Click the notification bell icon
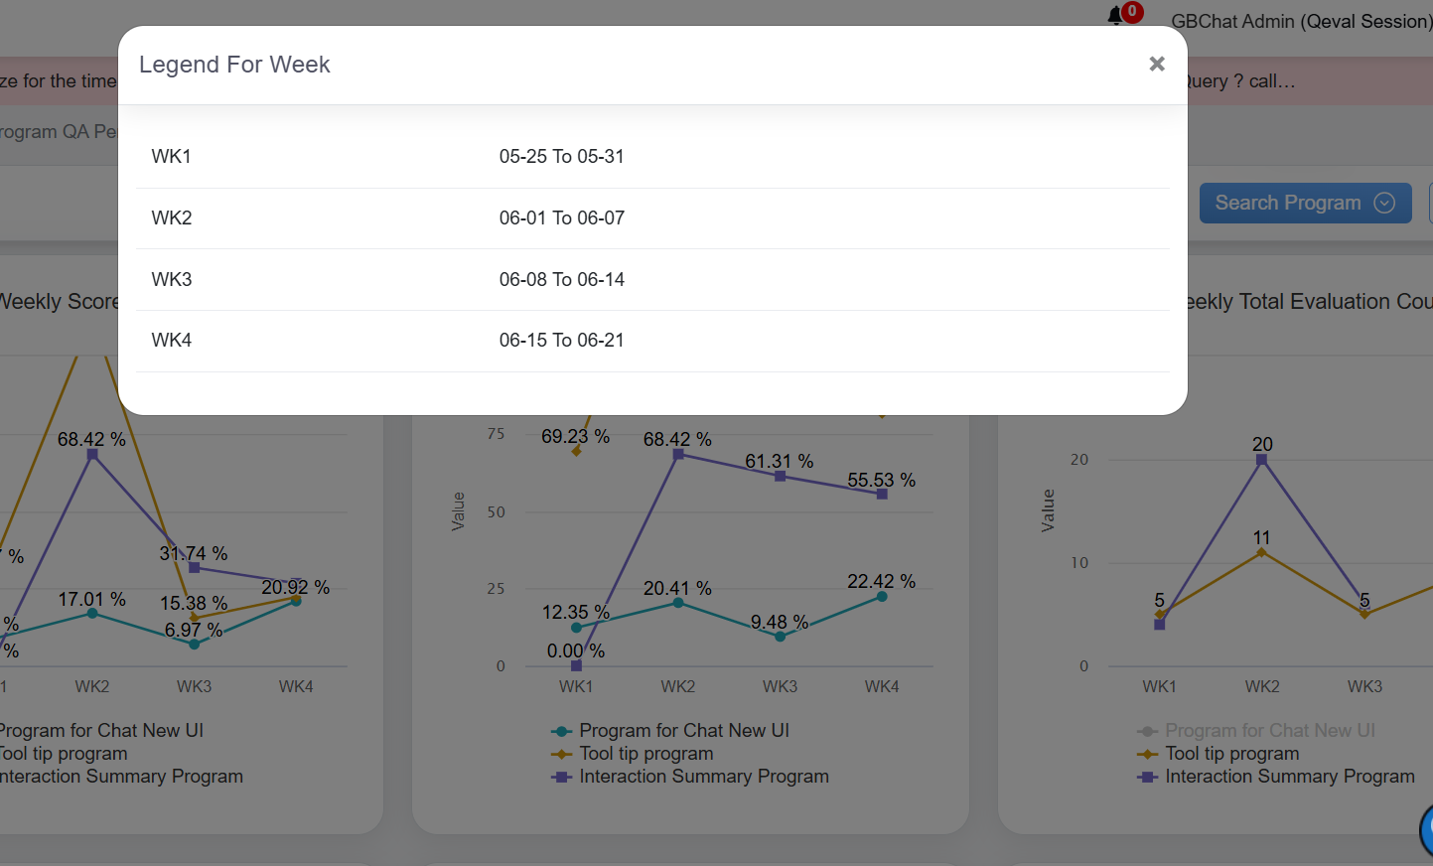 pyautogui.click(x=1116, y=16)
